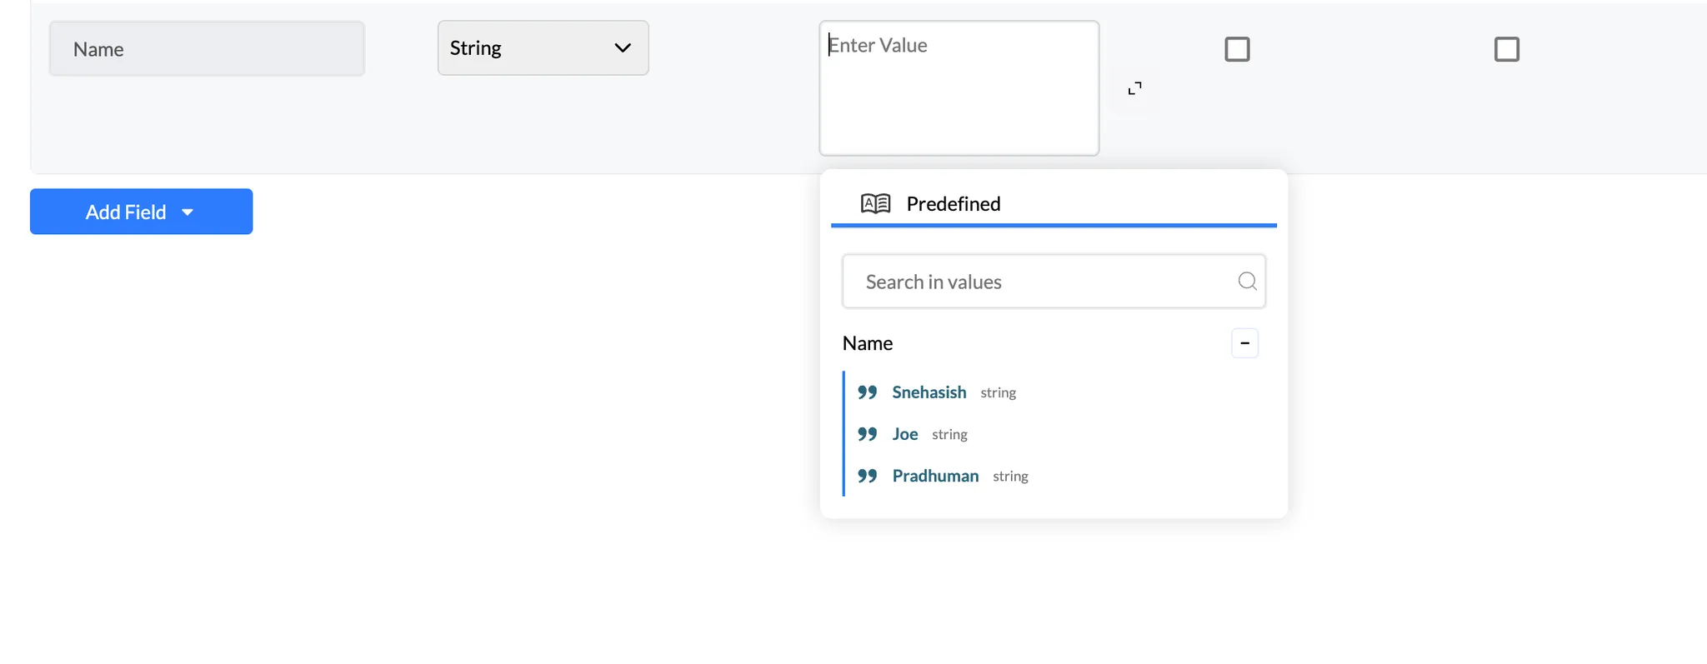
Task: Select the Snehasish predefined value
Action: tap(929, 392)
